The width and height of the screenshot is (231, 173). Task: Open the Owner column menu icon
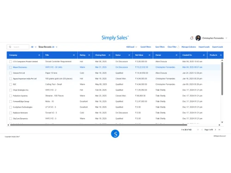coord(176,55)
